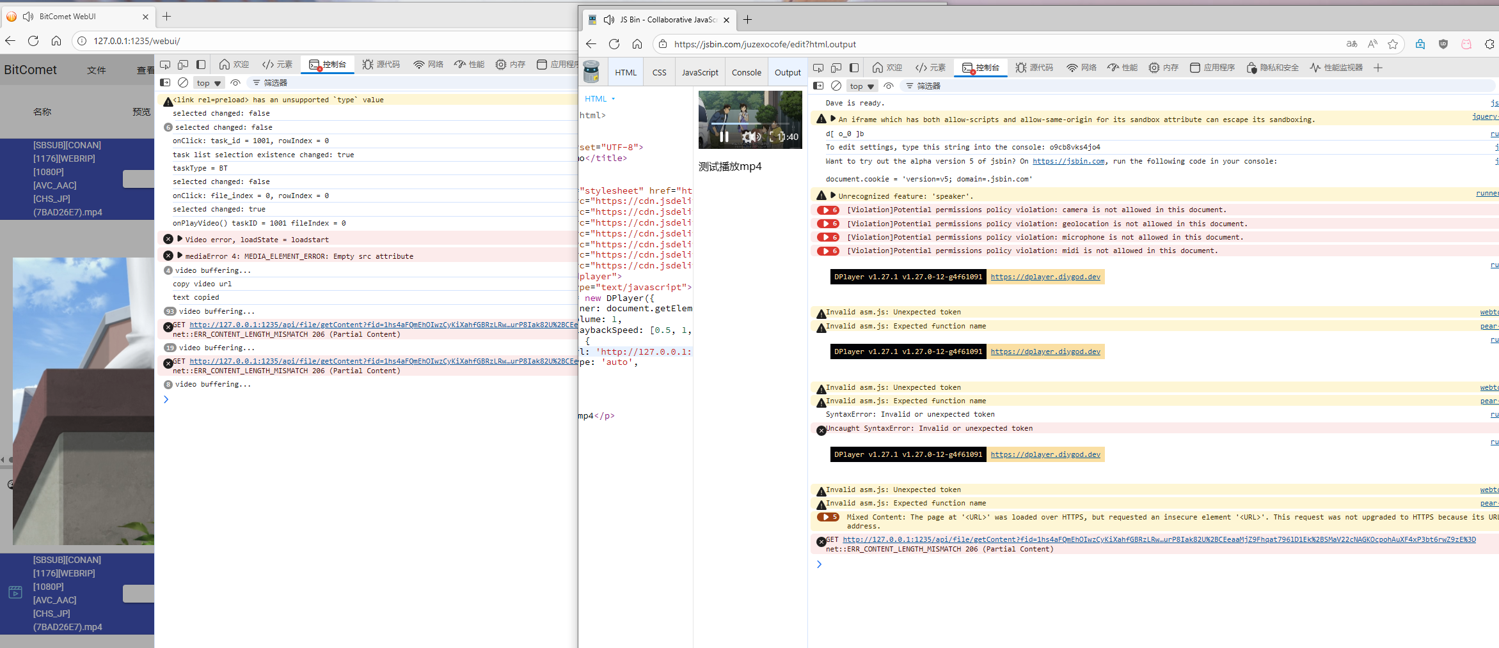Viewport: 1499px width, 648px height.
Task: Open the 元素 tab in BitComet DevTools
Action: coord(277,65)
